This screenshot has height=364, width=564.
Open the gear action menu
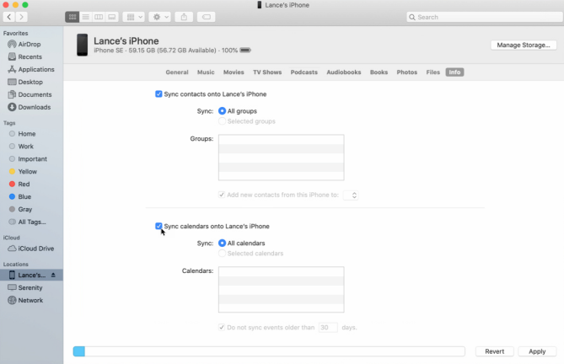click(160, 17)
